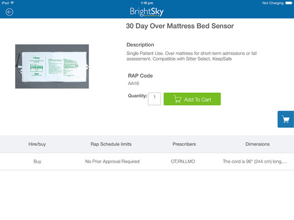
Task: Click the Add To Cart button
Action: coord(192,99)
